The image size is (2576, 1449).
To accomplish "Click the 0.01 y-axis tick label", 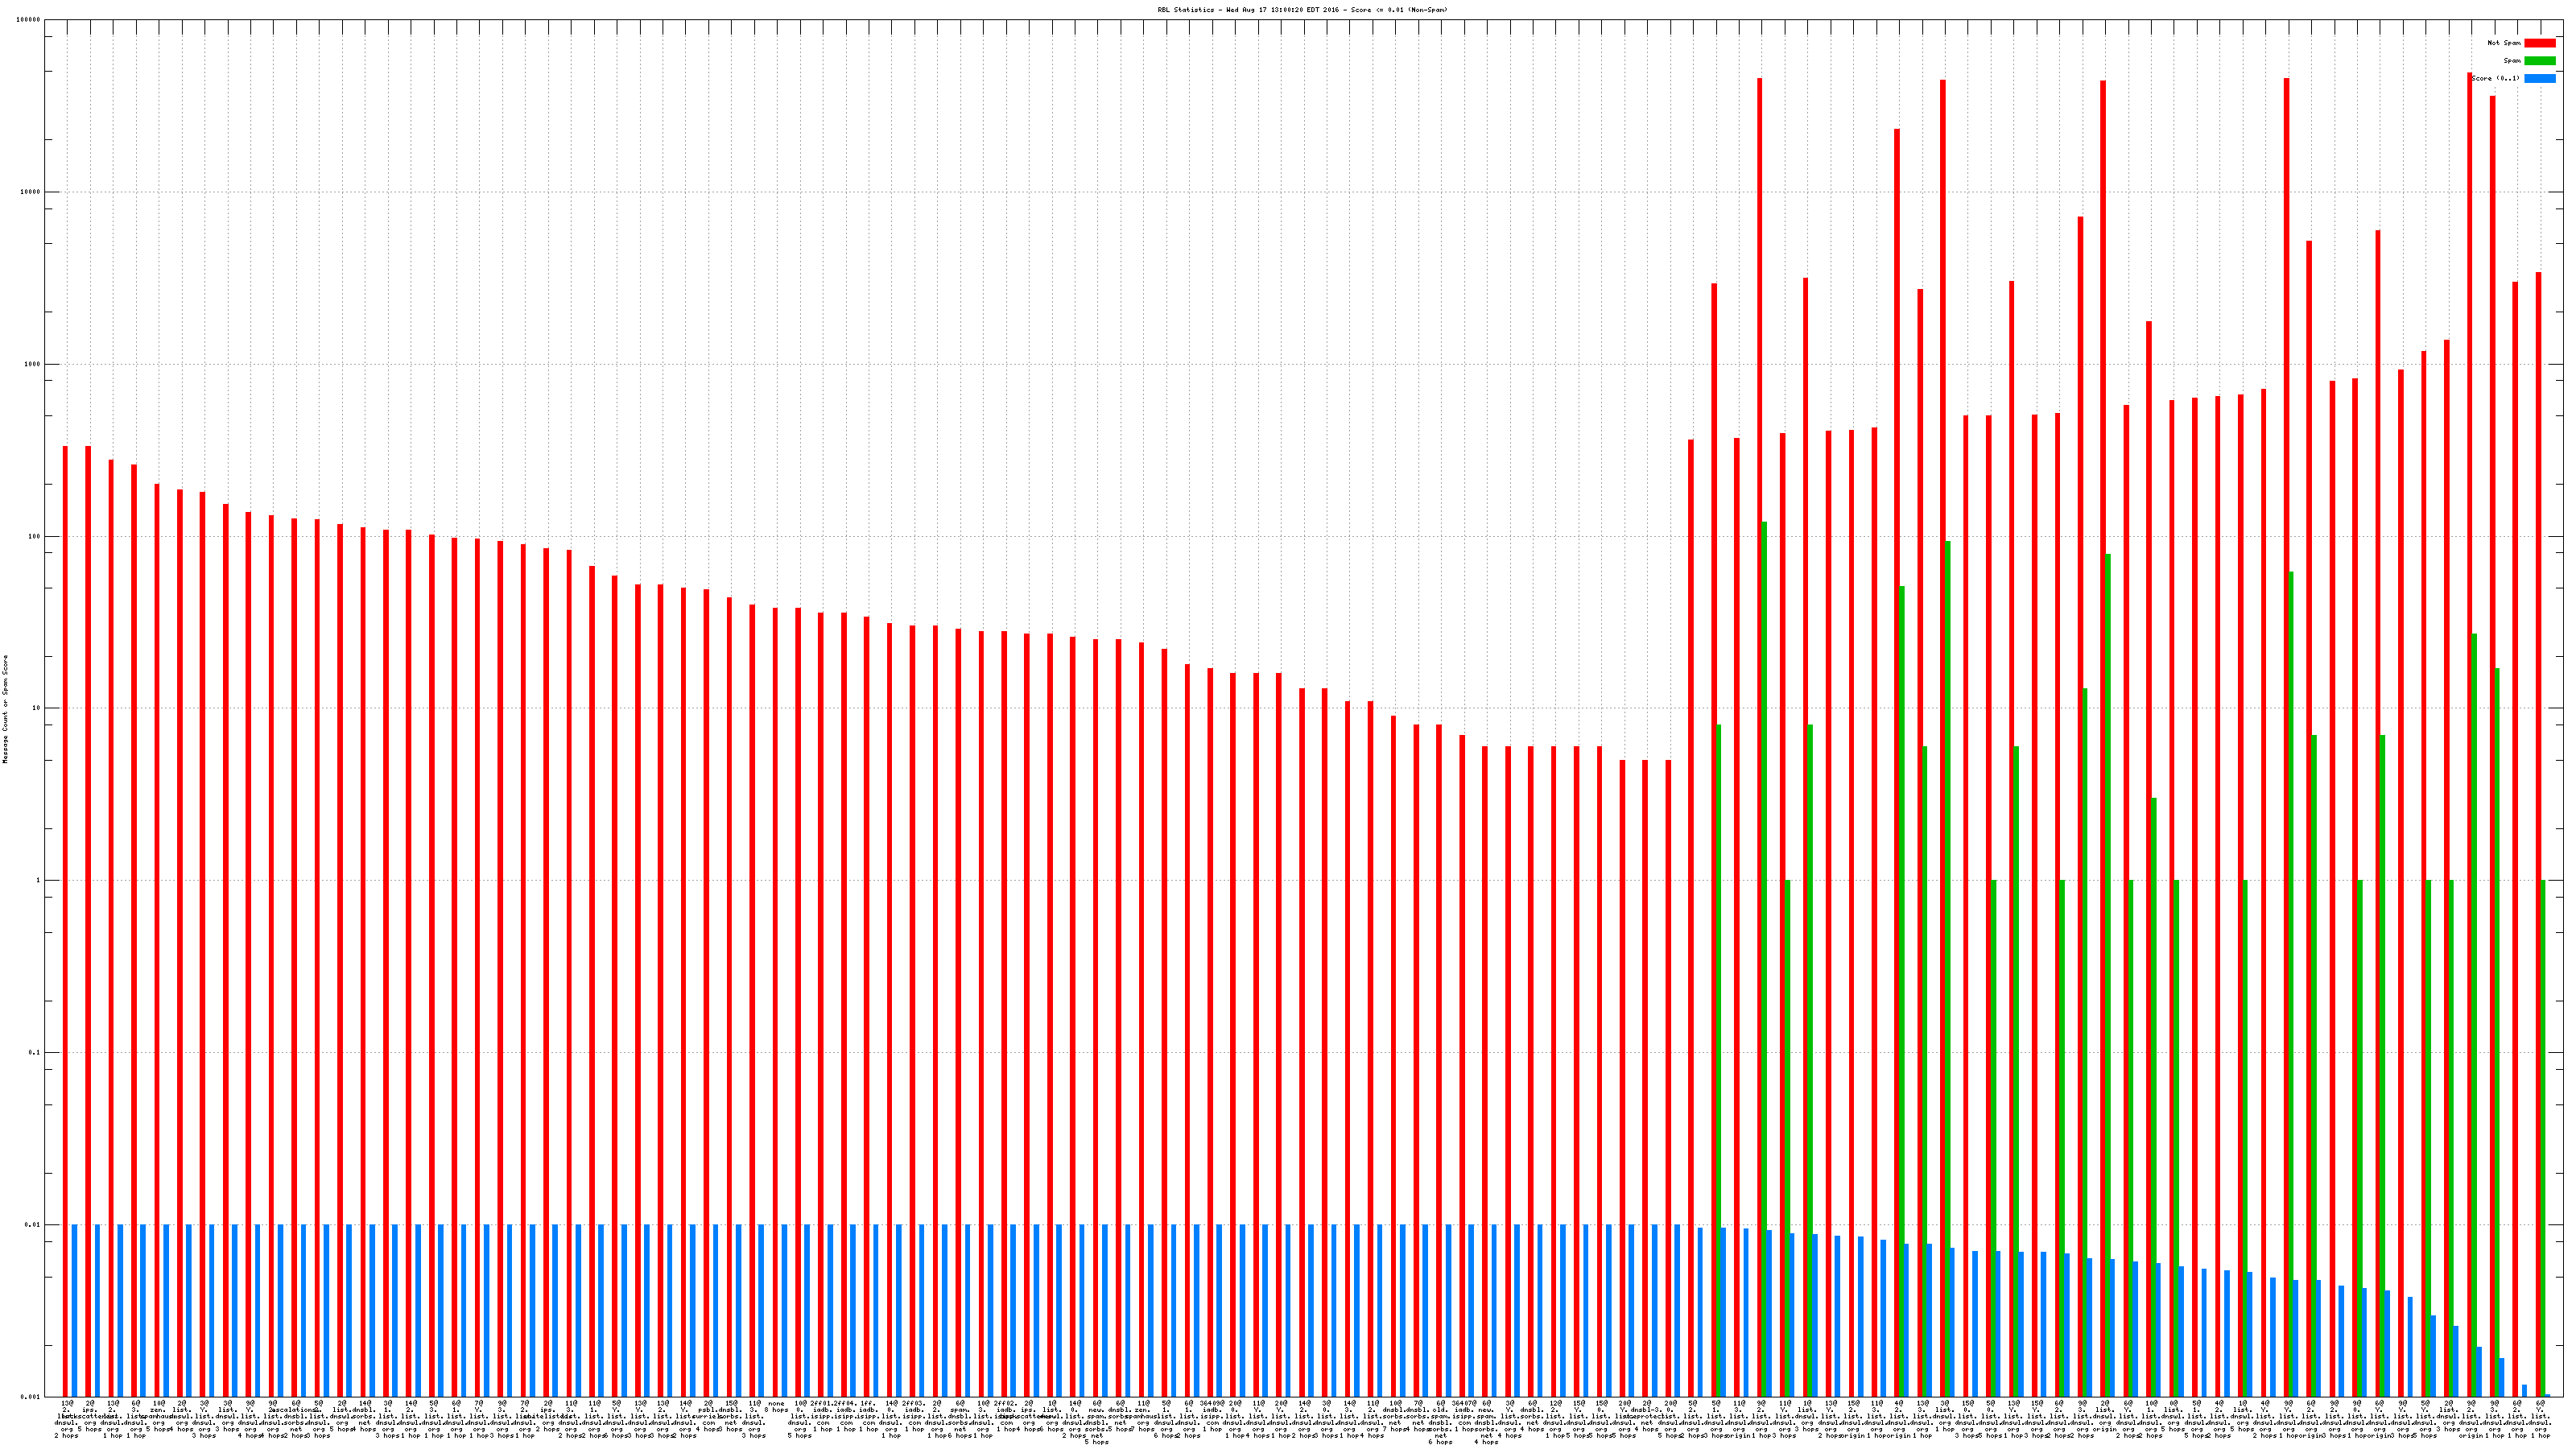I will pyautogui.click(x=33, y=1224).
